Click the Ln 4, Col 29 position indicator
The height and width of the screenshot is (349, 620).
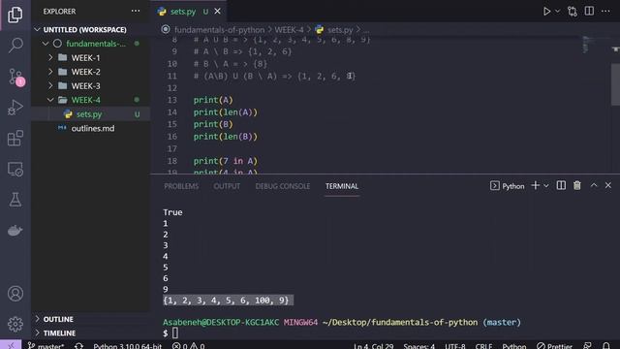[x=374, y=345]
